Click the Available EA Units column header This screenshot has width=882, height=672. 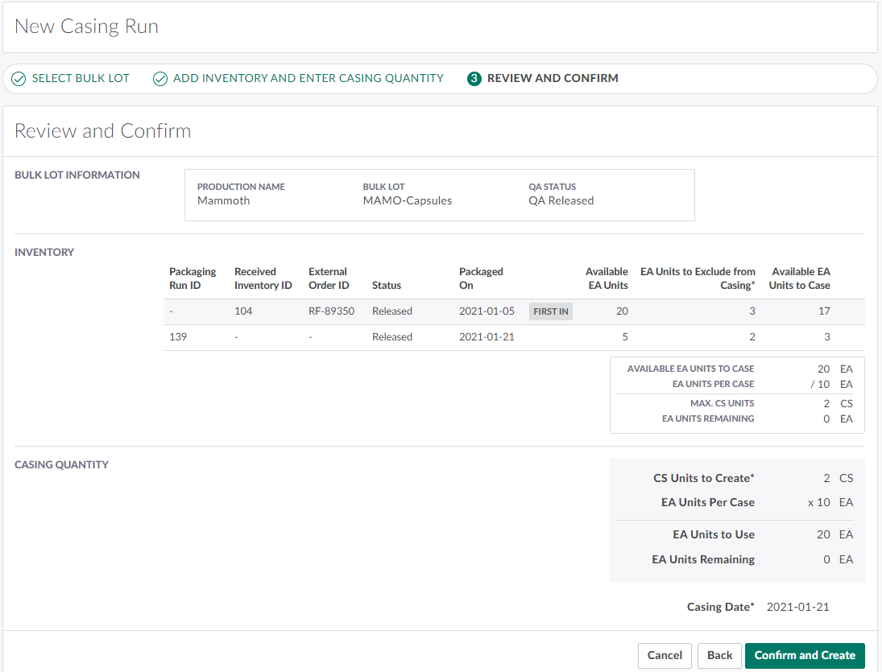[x=607, y=278]
